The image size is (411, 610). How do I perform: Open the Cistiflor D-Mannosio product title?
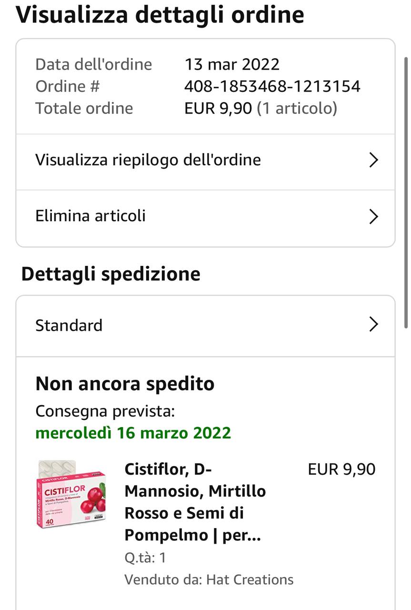(195, 502)
